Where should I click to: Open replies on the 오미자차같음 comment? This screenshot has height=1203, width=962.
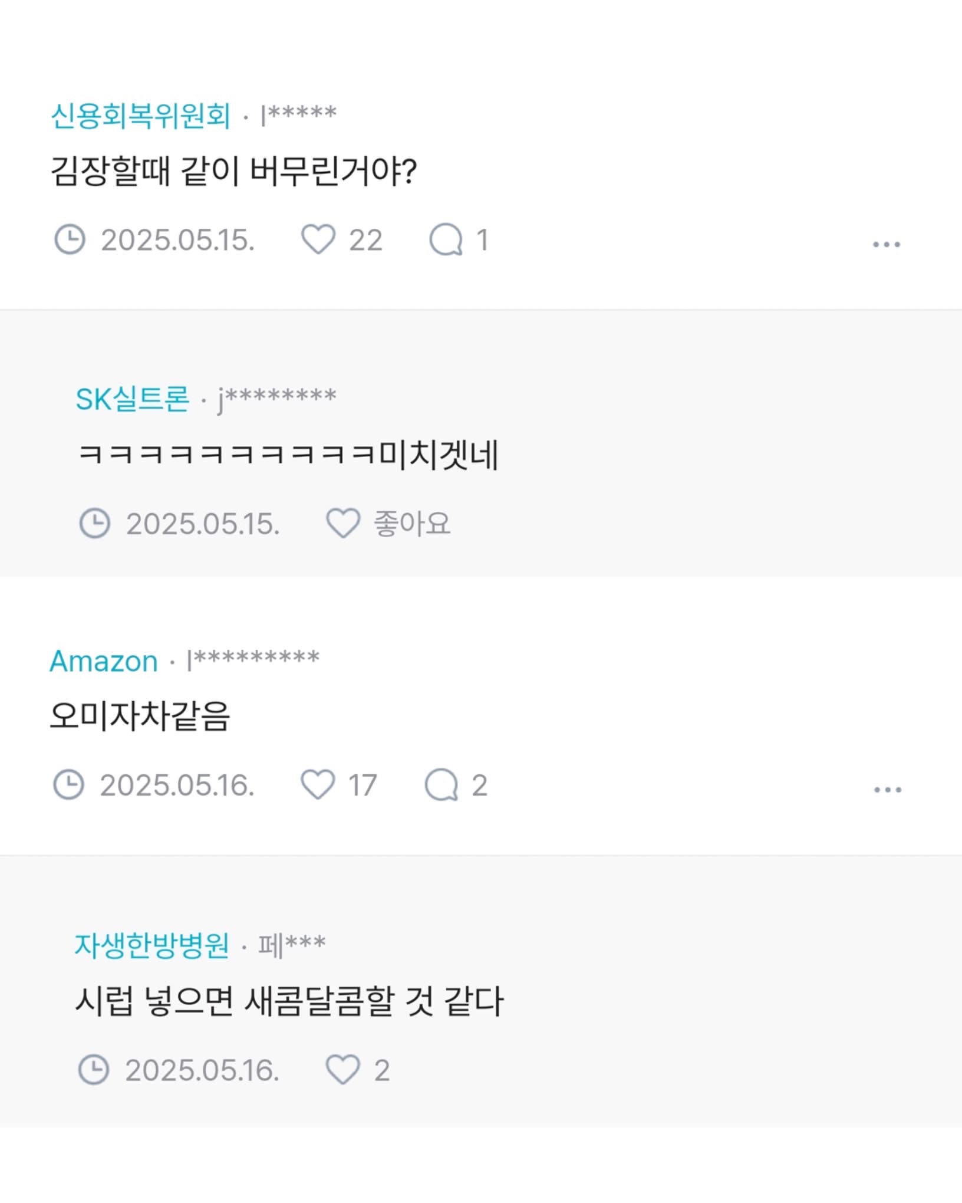442,785
